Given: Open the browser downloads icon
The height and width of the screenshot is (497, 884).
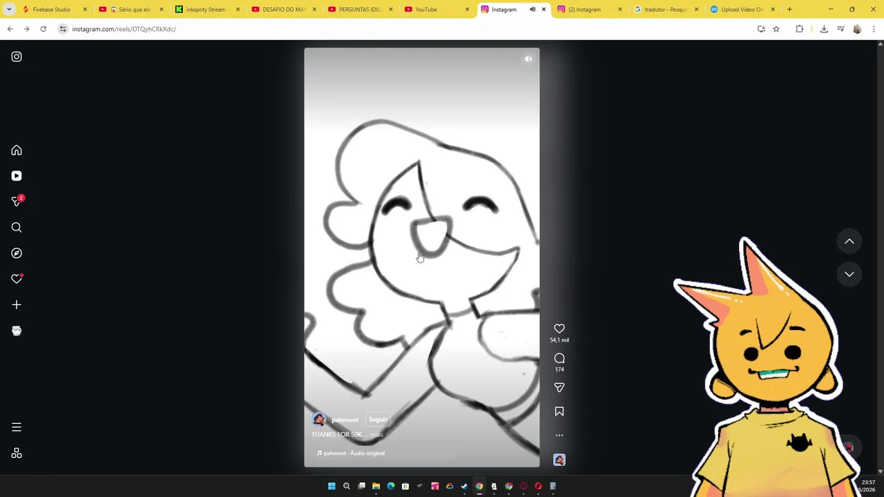Looking at the screenshot, I should [x=824, y=29].
